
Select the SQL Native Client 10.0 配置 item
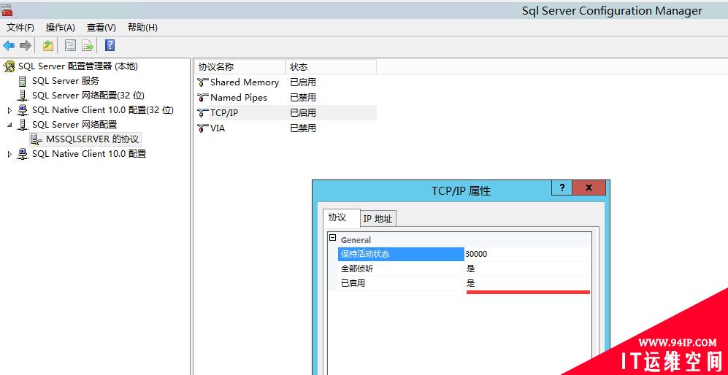(x=88, y=154)
